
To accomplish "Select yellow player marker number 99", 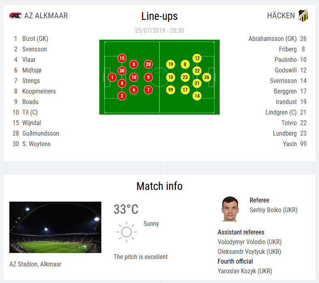I will [171, 90].
